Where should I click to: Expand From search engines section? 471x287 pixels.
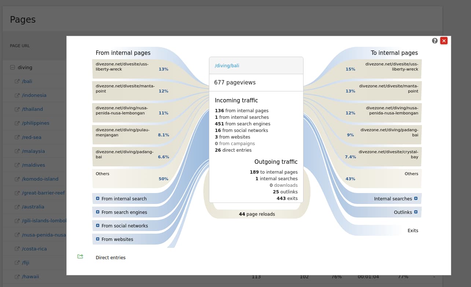click(97, 212)
